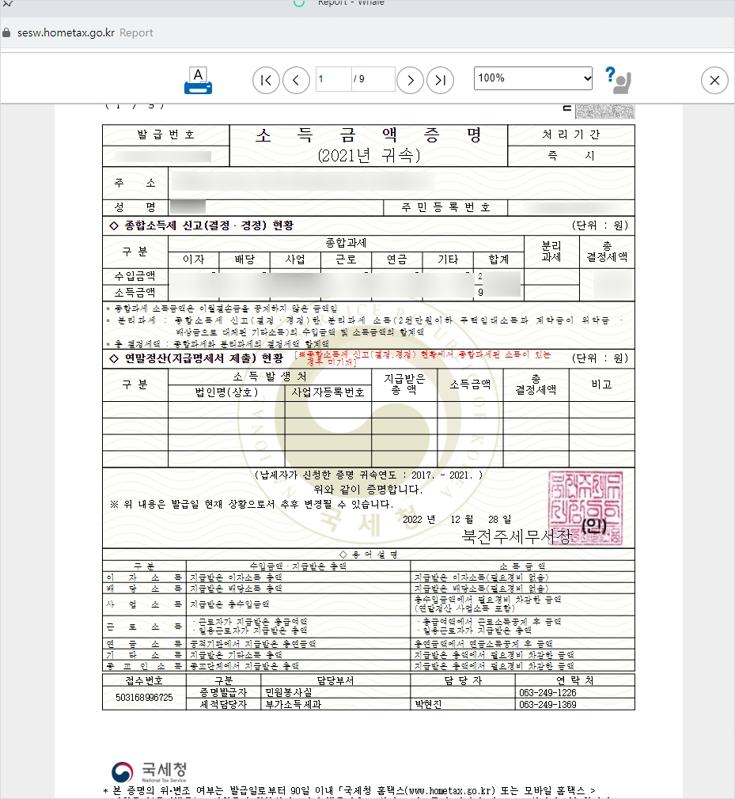
Task: Click the (2021년 귀속) text
Action: click(369, 155)
